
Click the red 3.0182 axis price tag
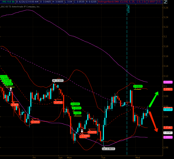[168, 128]
